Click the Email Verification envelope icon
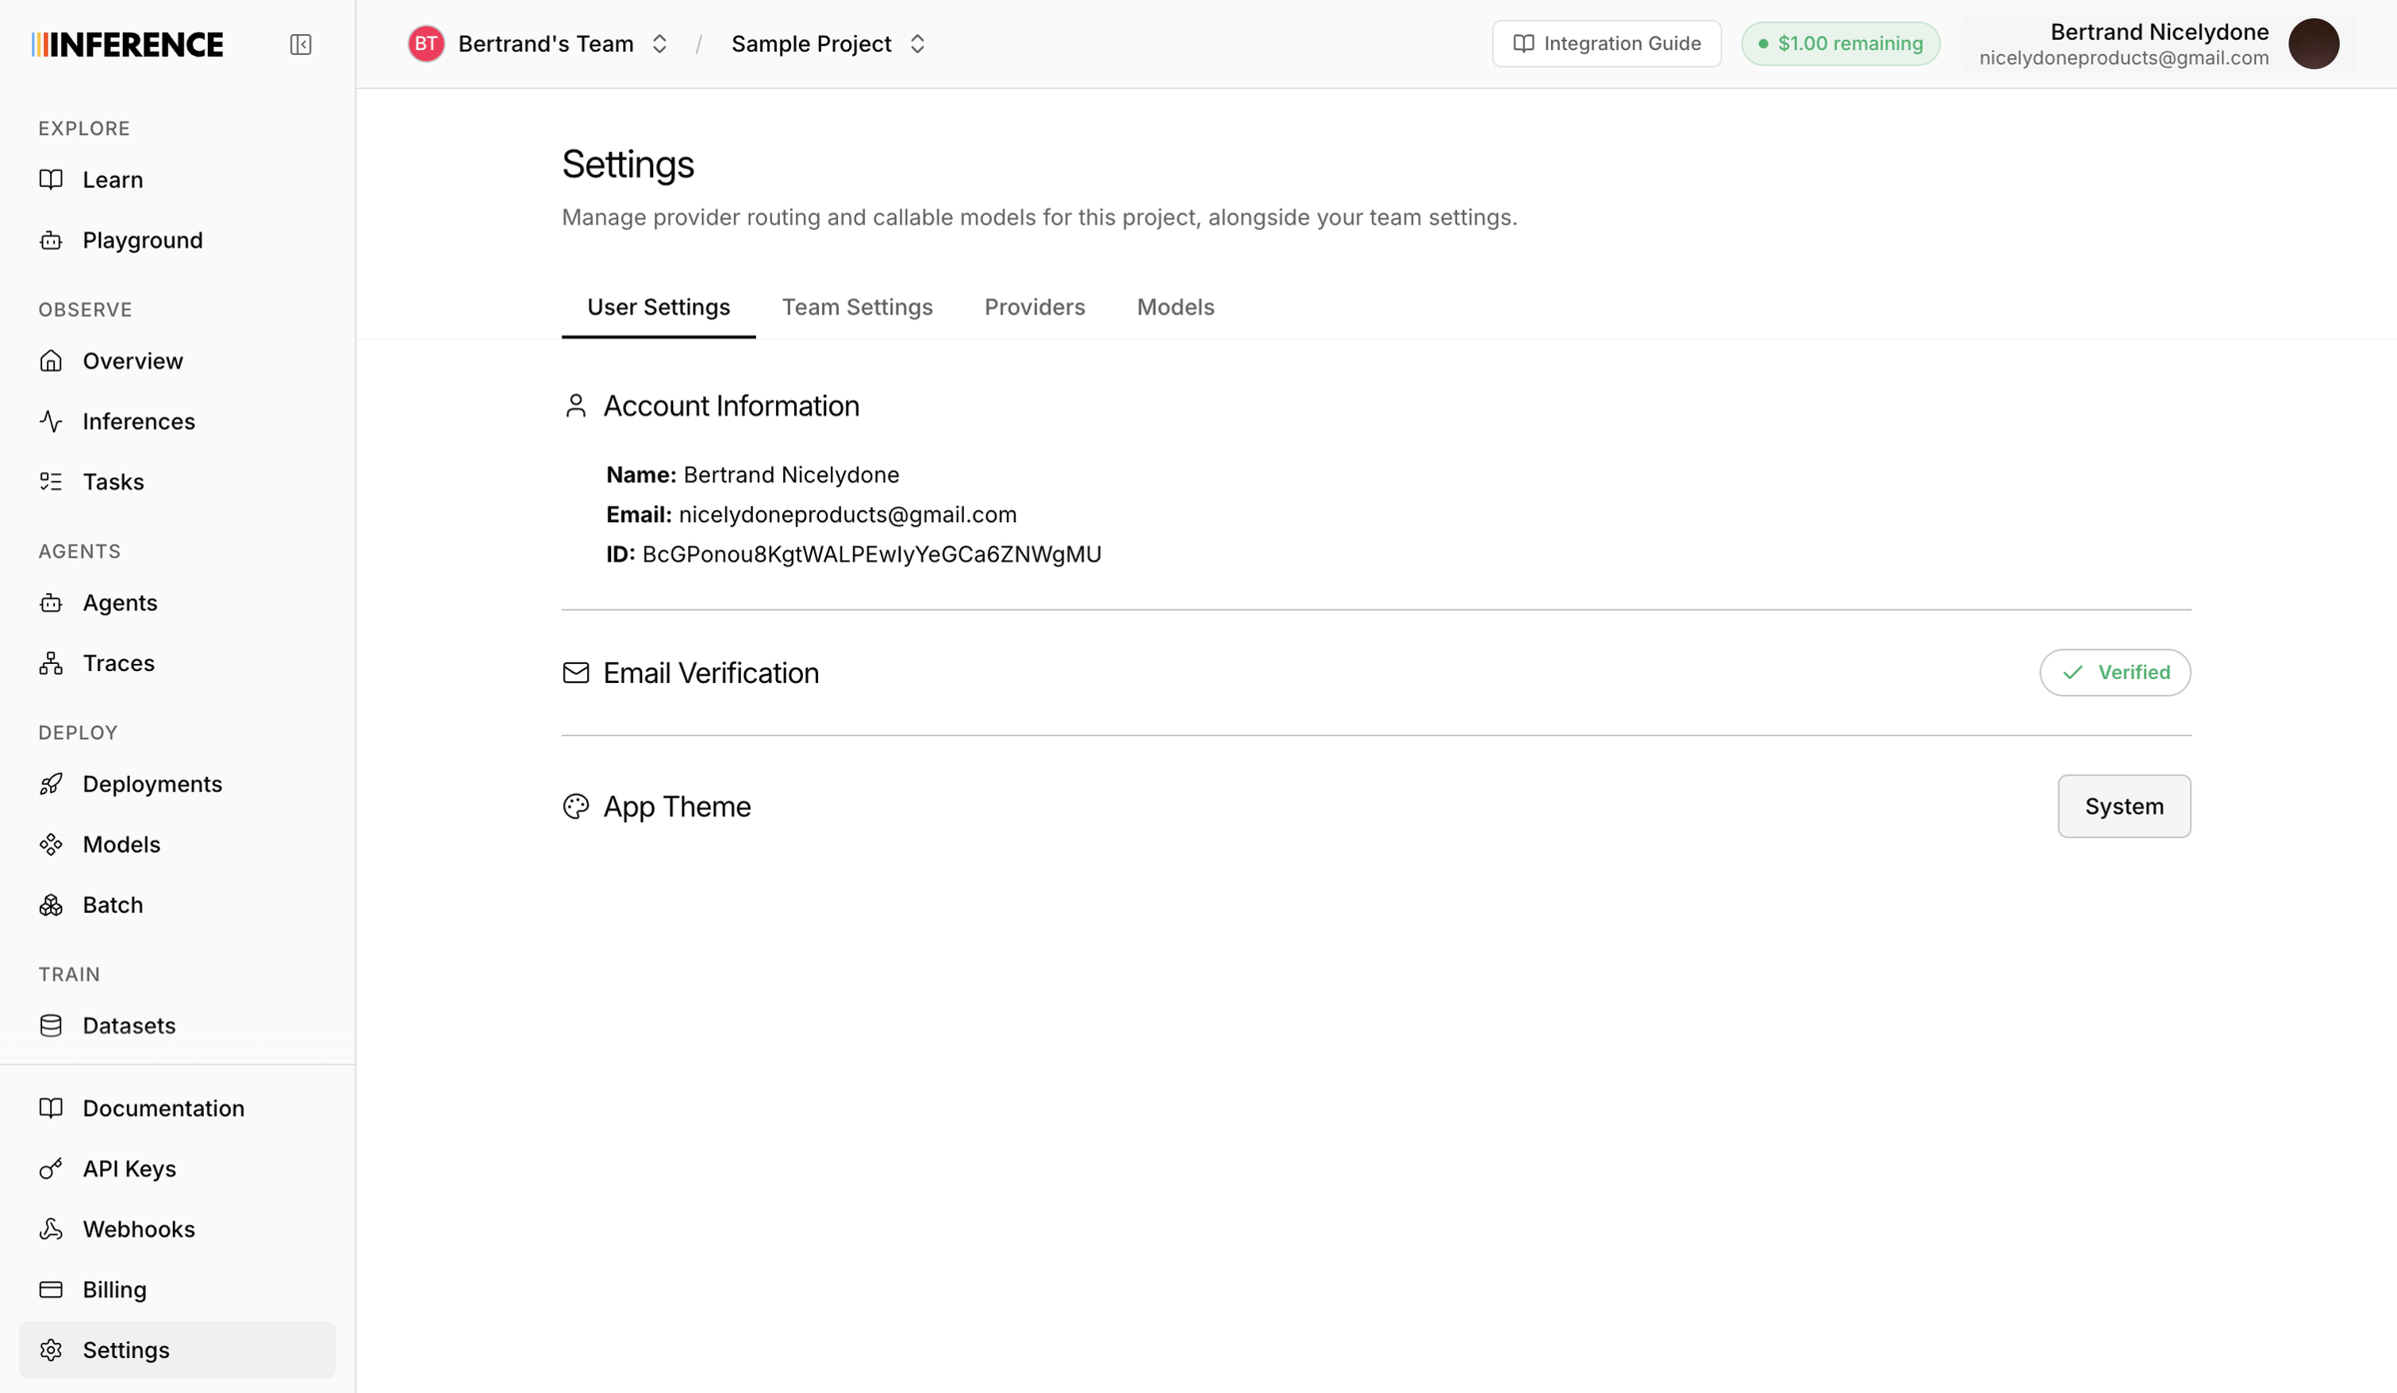This screenshot has height=1393, width=2397. (575, 673)
